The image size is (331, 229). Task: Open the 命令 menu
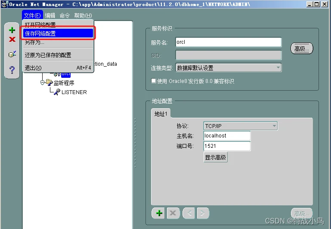pos(65,15)
